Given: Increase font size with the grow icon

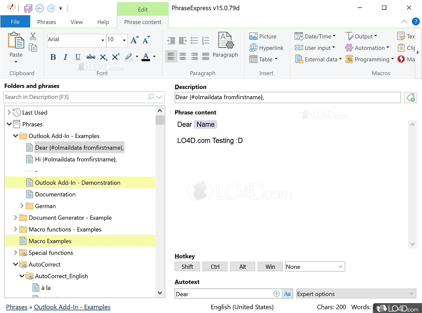Looking at the screenshot, I should tap(135, 40).
